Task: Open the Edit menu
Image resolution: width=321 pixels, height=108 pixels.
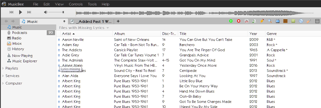Action: click(46, 4)
